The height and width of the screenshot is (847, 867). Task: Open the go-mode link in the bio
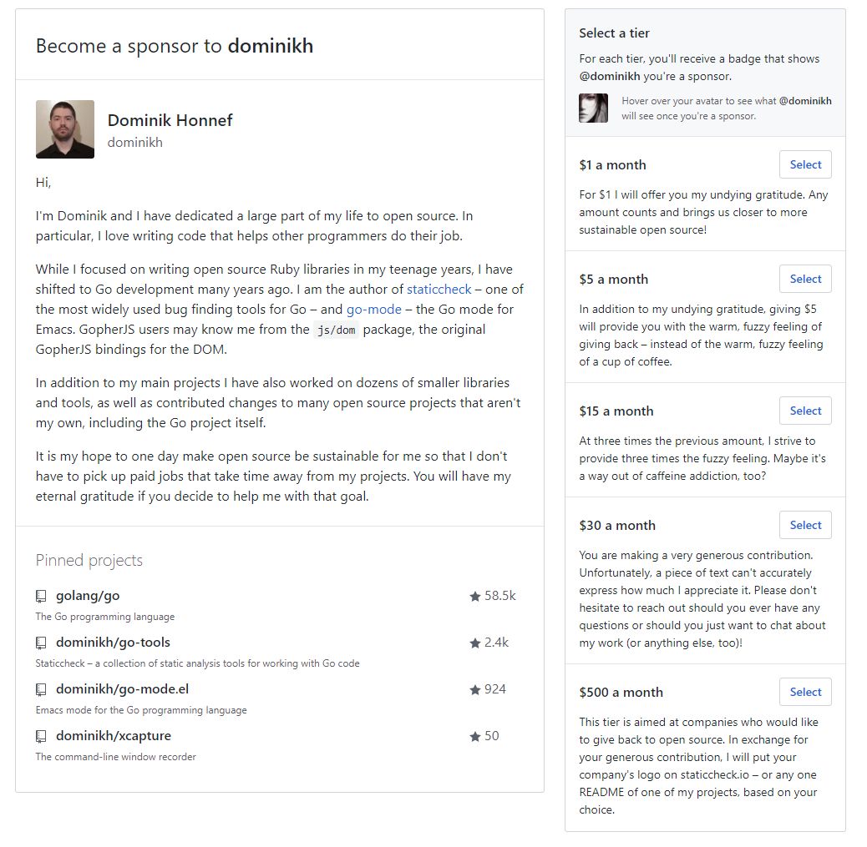(374, 310)
